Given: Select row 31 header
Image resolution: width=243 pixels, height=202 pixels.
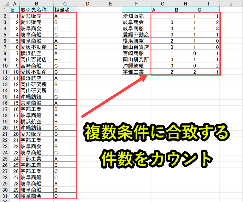Looking at the screenshot, I should pos(5,196).
